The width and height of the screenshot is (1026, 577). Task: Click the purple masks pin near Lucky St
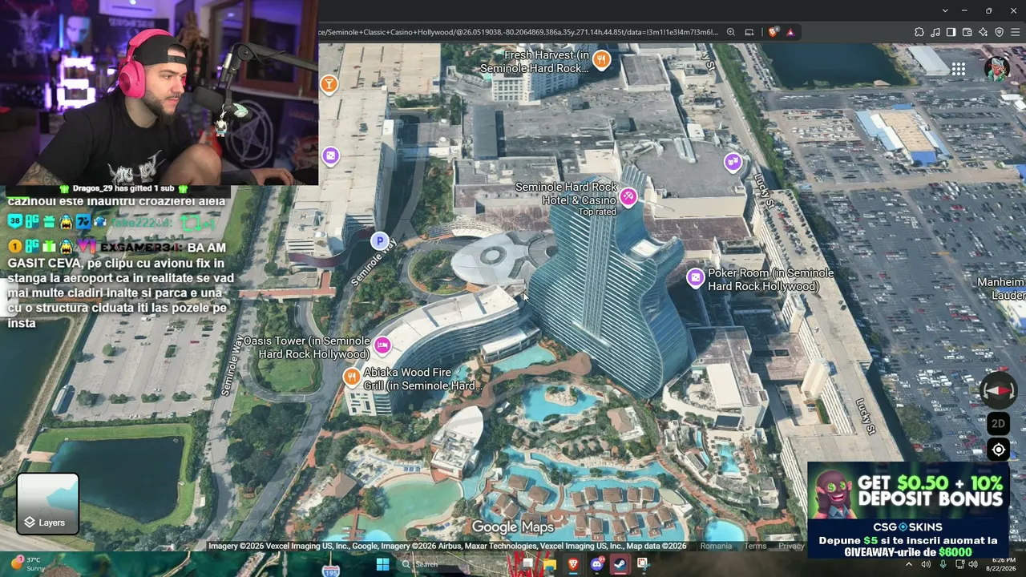click(x=733, y=163)
